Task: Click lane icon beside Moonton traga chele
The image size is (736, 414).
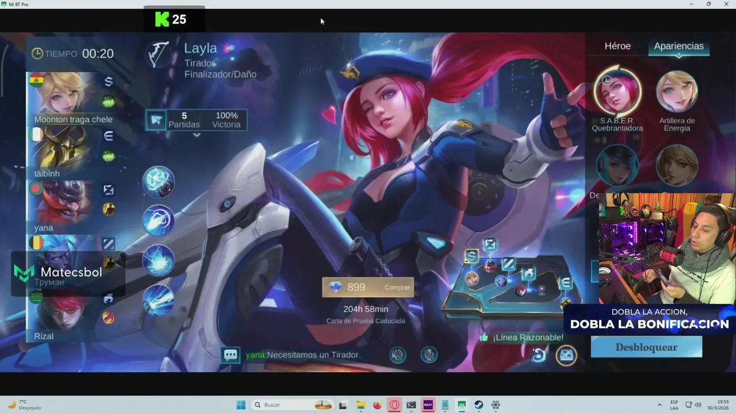Action: (x=109, y=82)
